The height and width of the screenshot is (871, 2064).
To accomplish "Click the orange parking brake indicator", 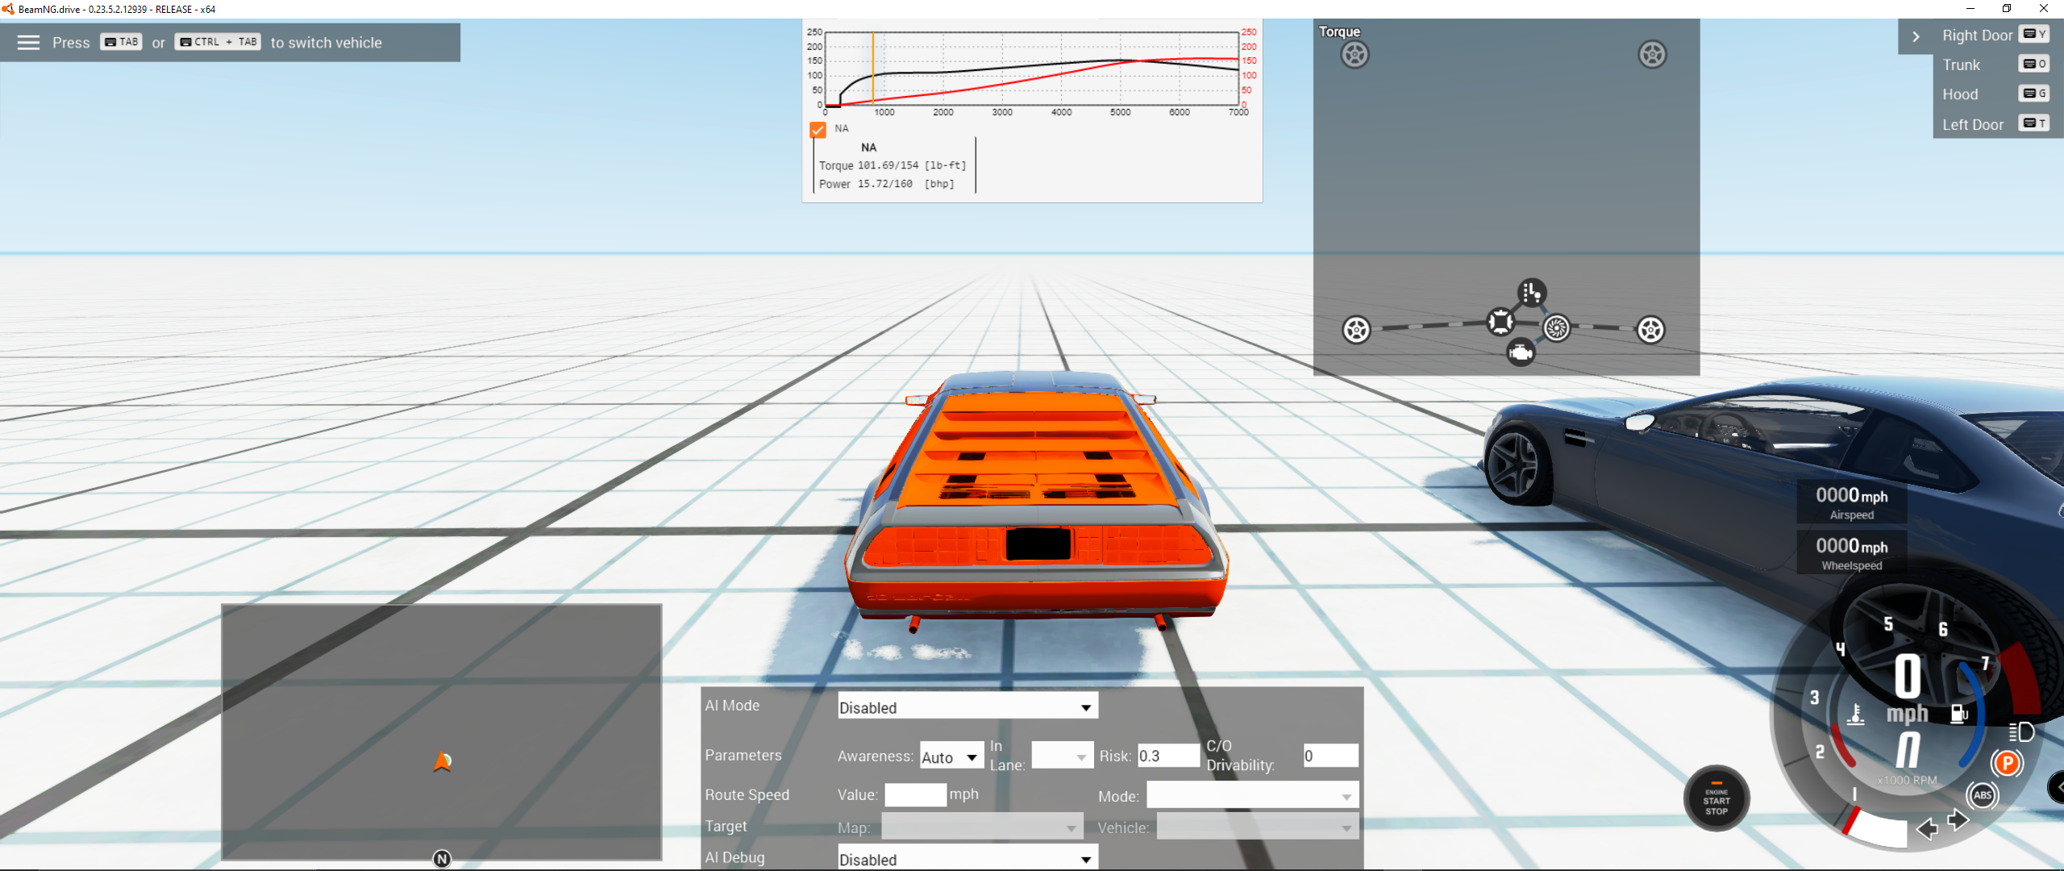I will (2007, 763).
